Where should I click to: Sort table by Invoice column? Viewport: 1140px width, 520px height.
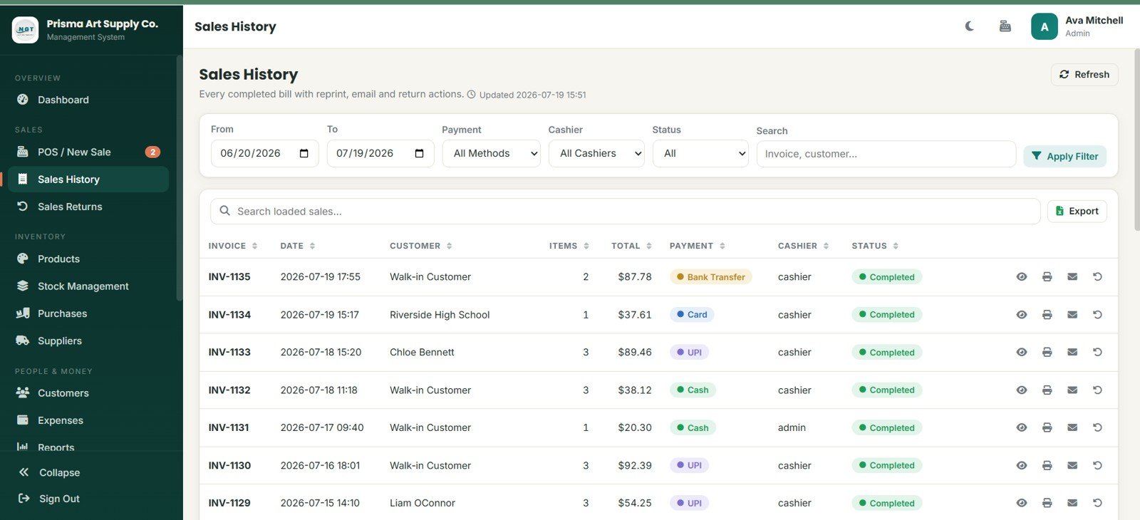point(232,246)
